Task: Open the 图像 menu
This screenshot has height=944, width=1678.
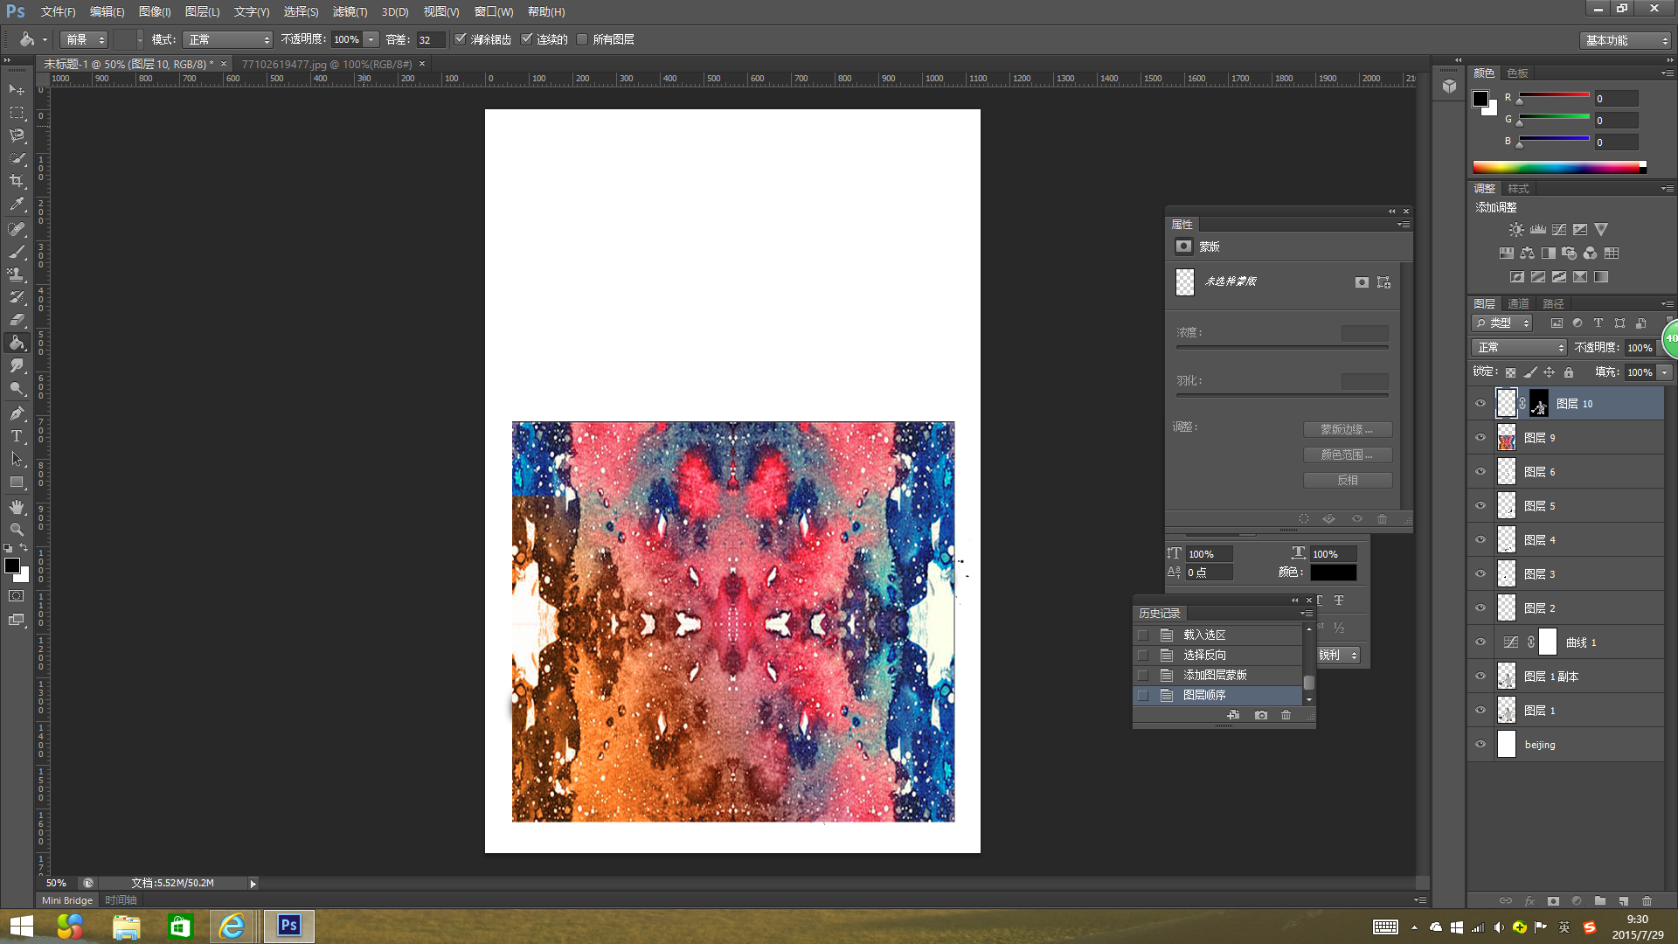Action: click(156, 11)
